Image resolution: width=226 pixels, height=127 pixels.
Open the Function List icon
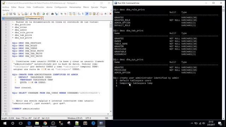click(98, 14)
